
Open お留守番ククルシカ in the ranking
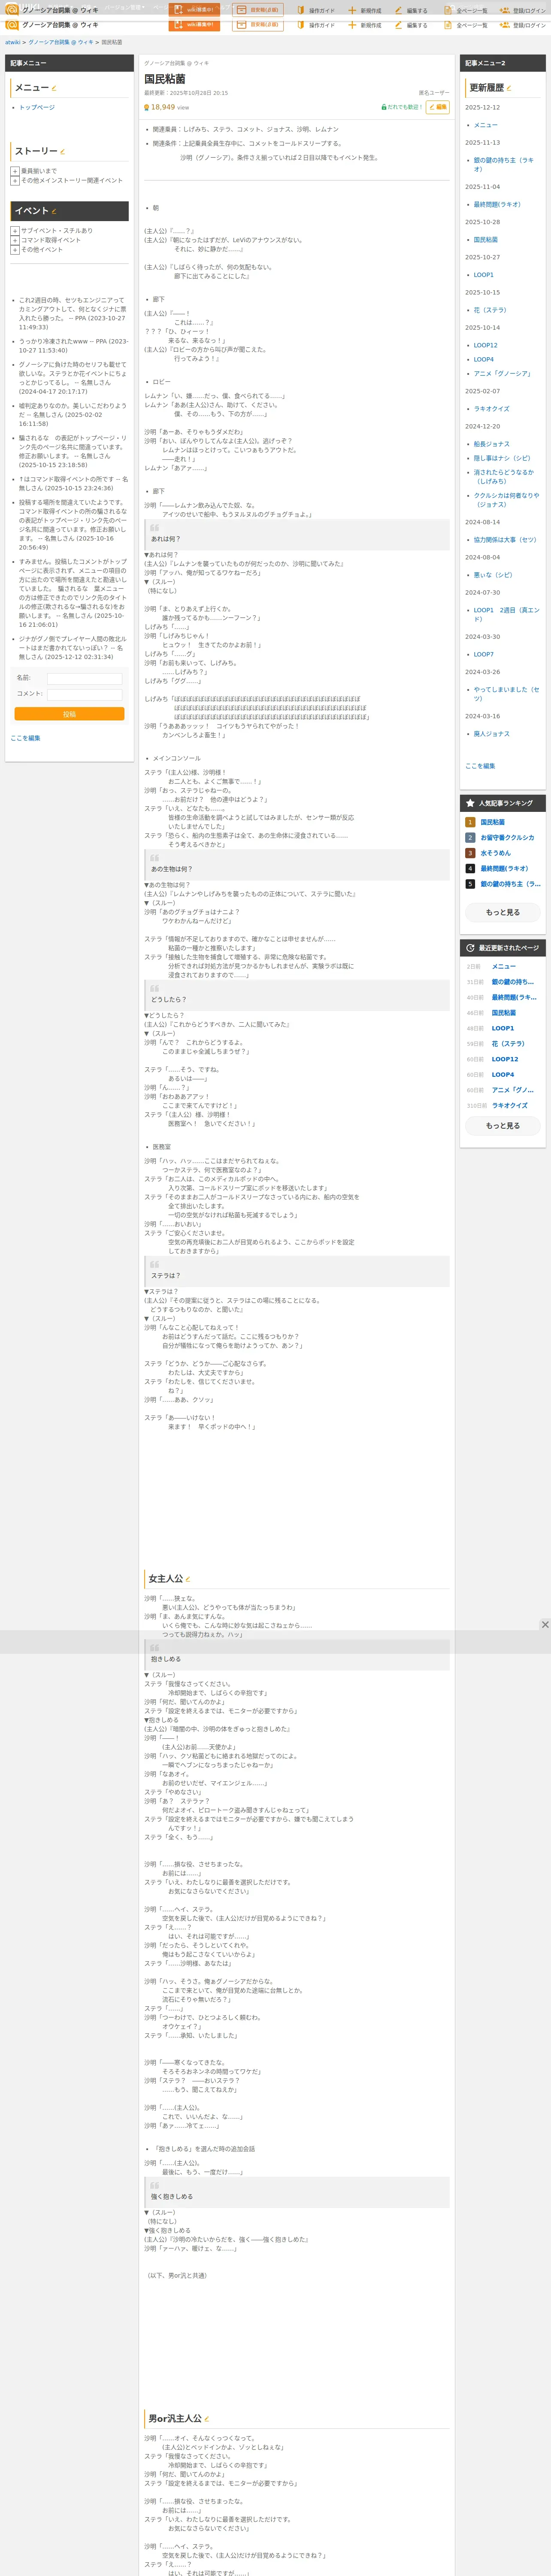pyautogui.click(x=507, y=838)
